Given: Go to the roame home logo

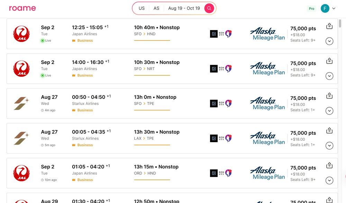Looking at the screenshot, I should (22, 8).
